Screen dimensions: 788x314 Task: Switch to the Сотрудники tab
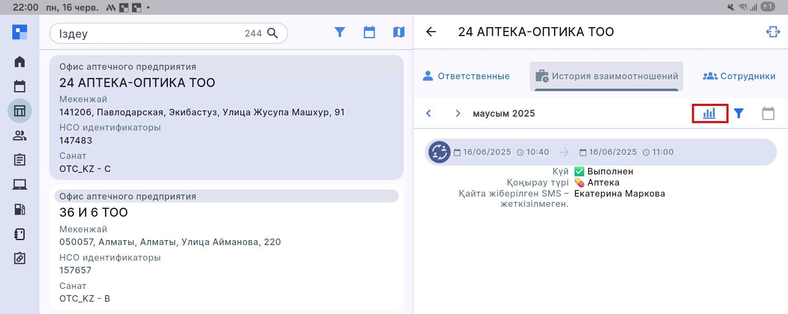pyautogui.click(x=739, y=76)
